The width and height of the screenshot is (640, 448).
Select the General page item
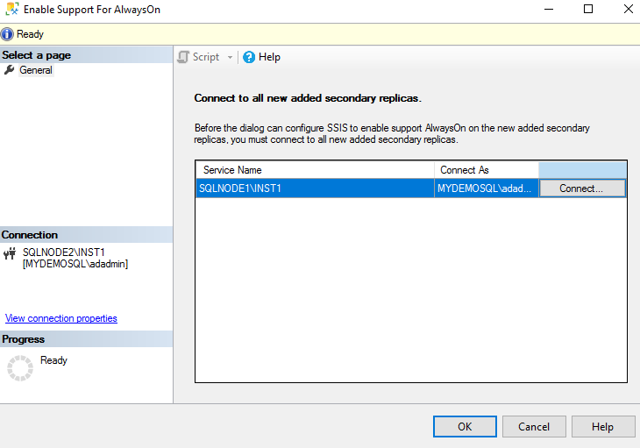(x=36, y=70)
